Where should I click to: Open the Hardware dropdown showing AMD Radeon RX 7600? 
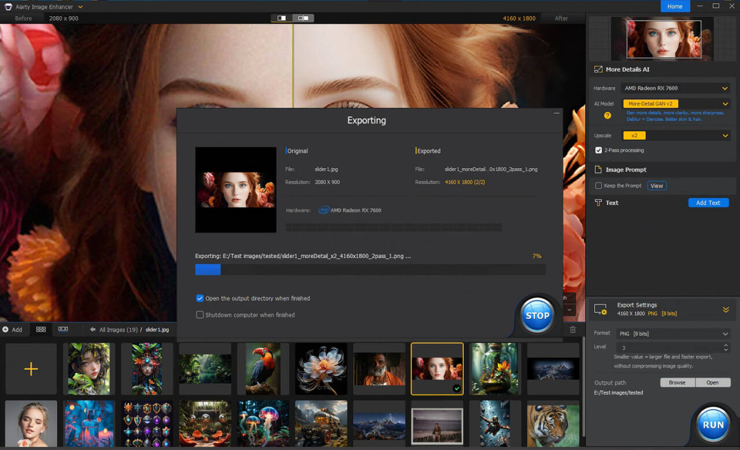tap(675, 88)
